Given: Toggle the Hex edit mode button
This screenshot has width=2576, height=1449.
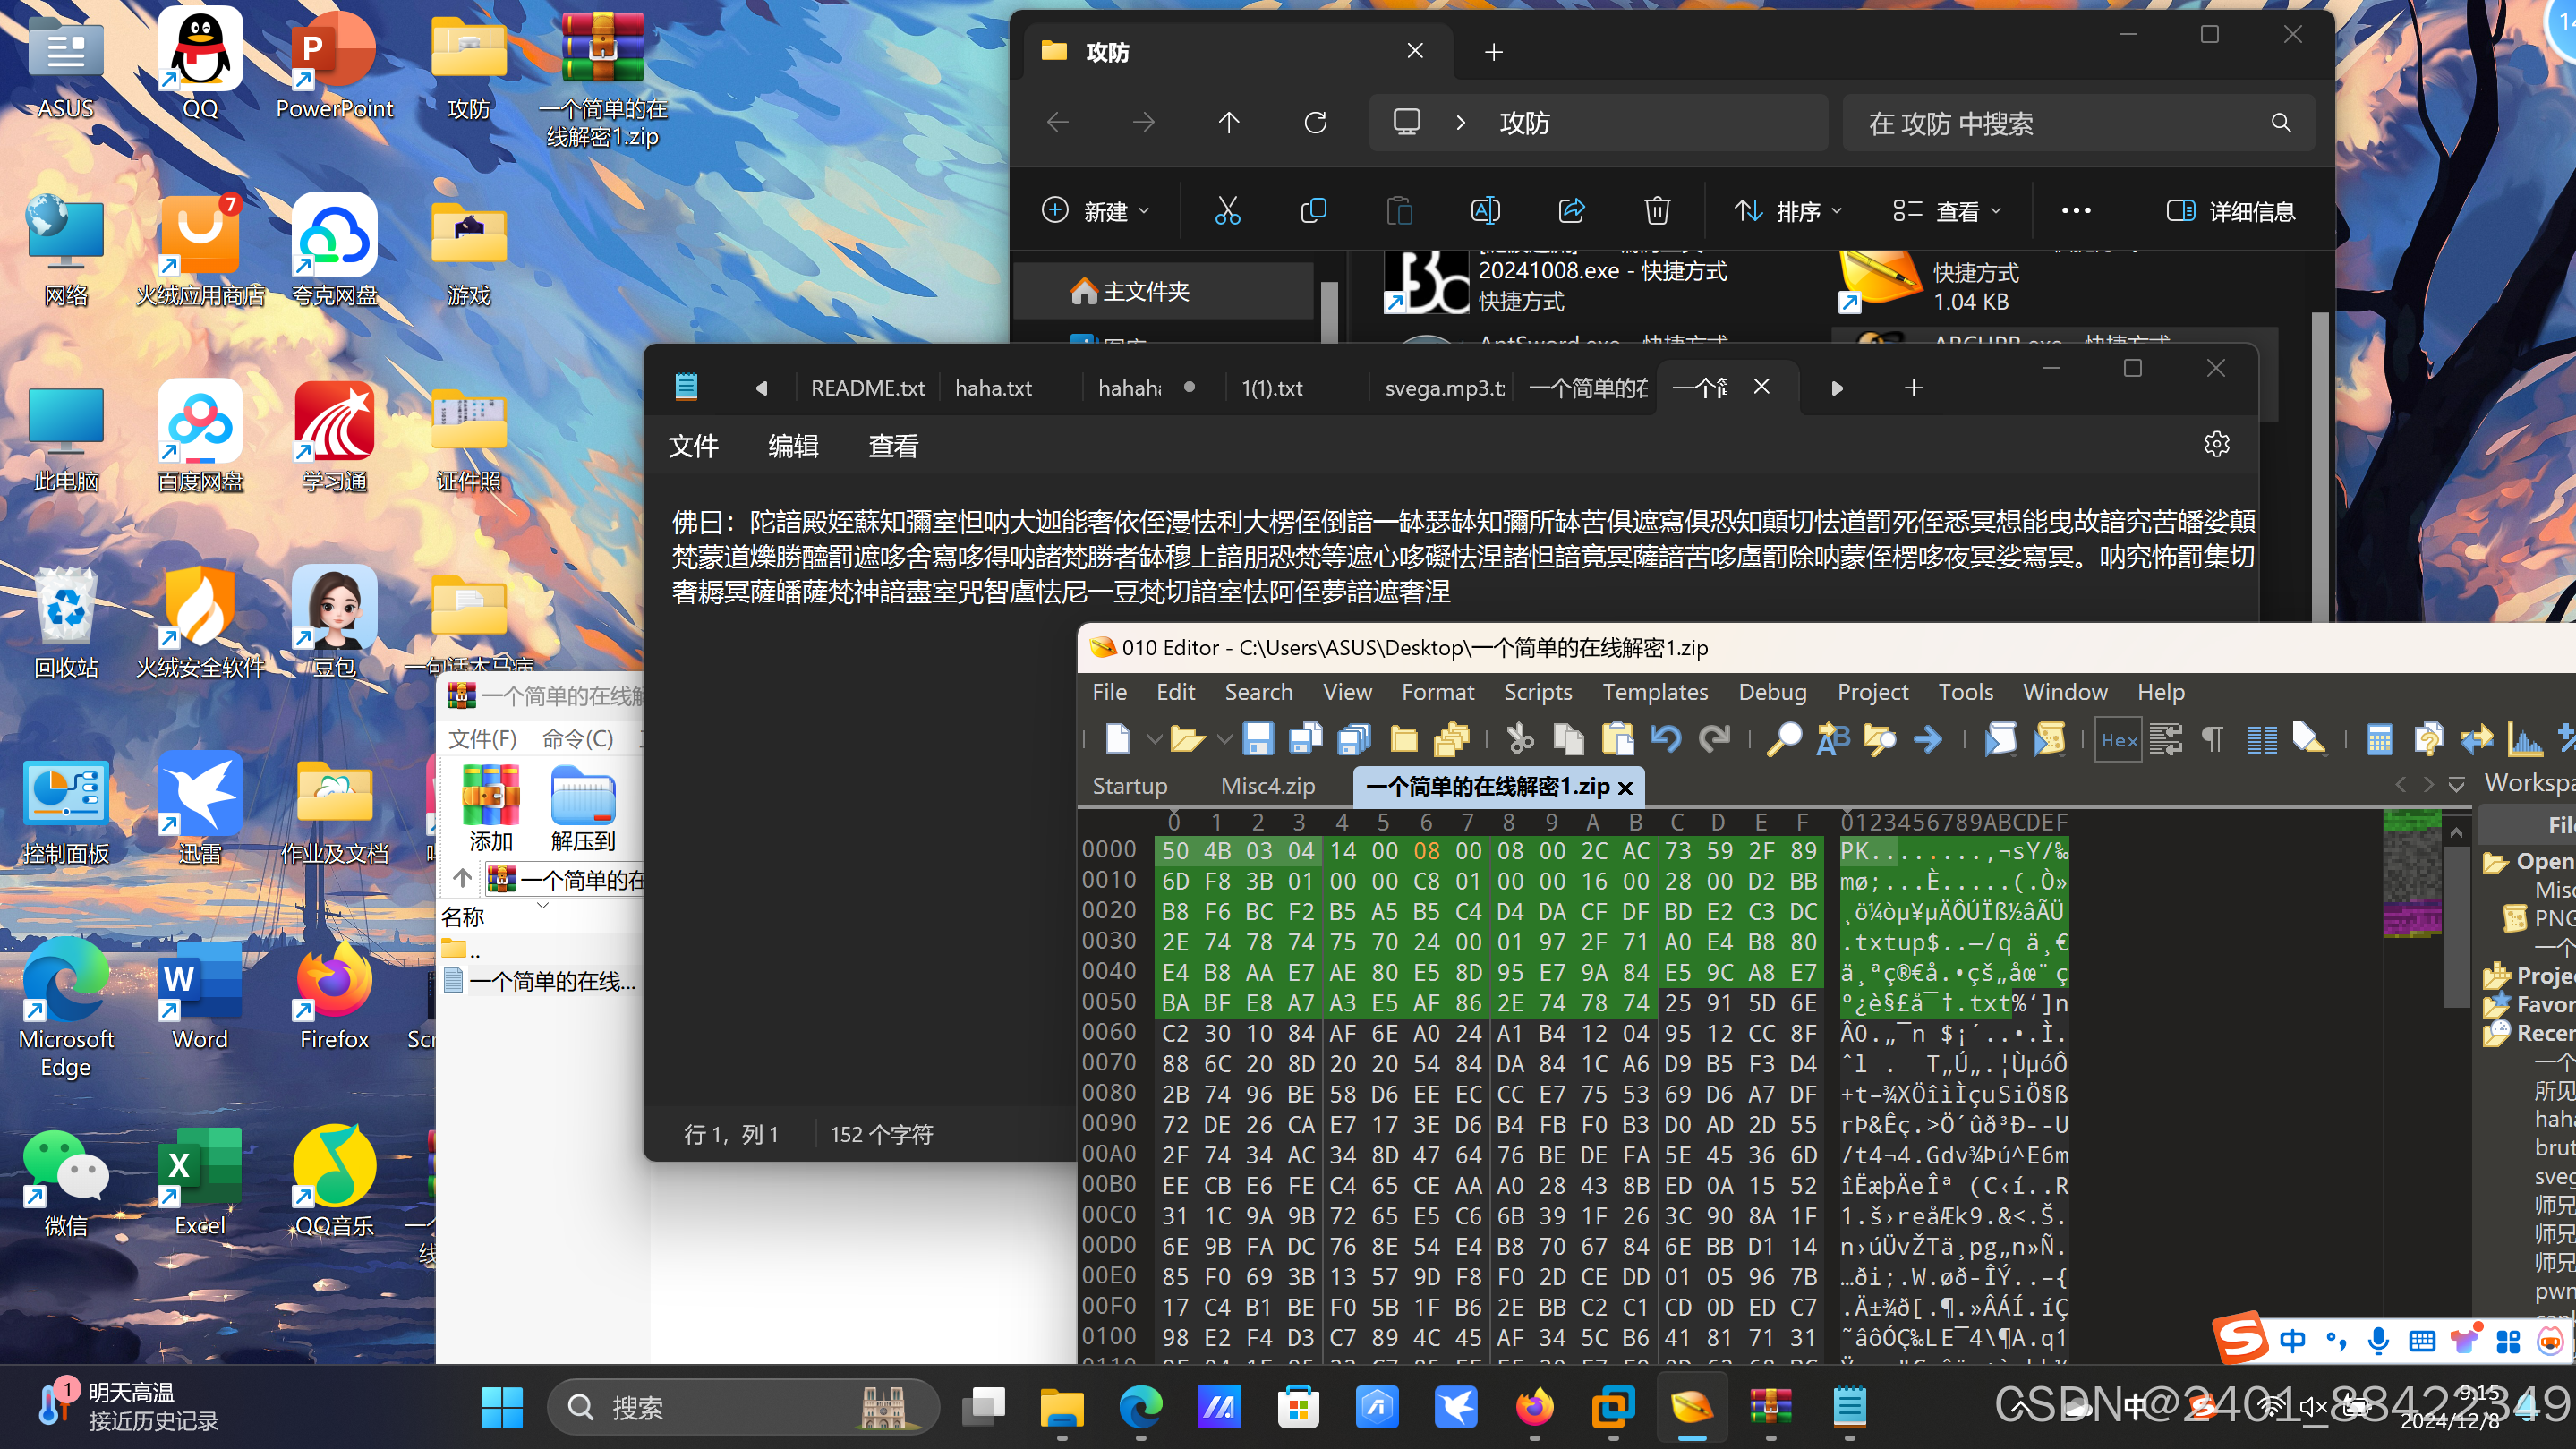Looking at the screenshot, I should point(2118,739).
